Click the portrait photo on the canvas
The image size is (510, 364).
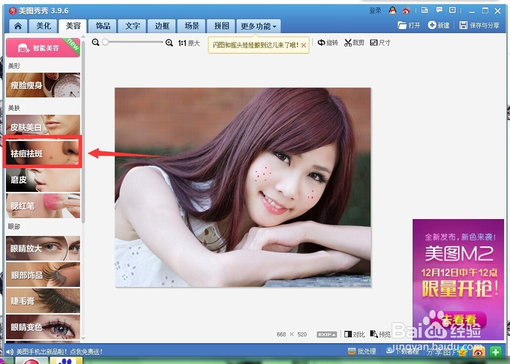(243, 187)
